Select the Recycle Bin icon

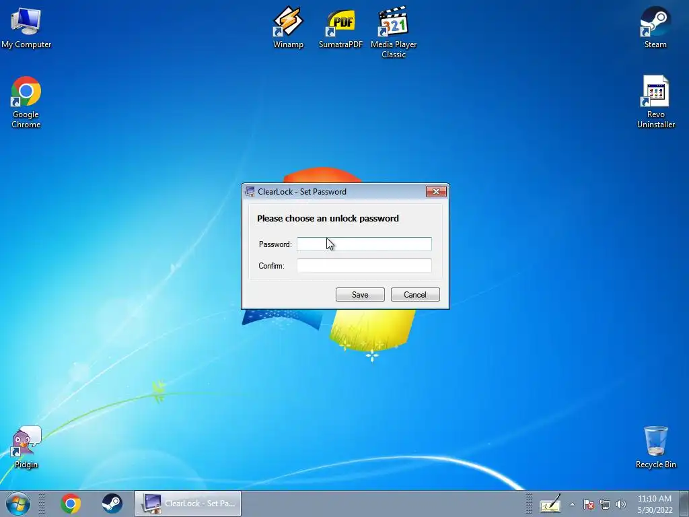[655, 448]
